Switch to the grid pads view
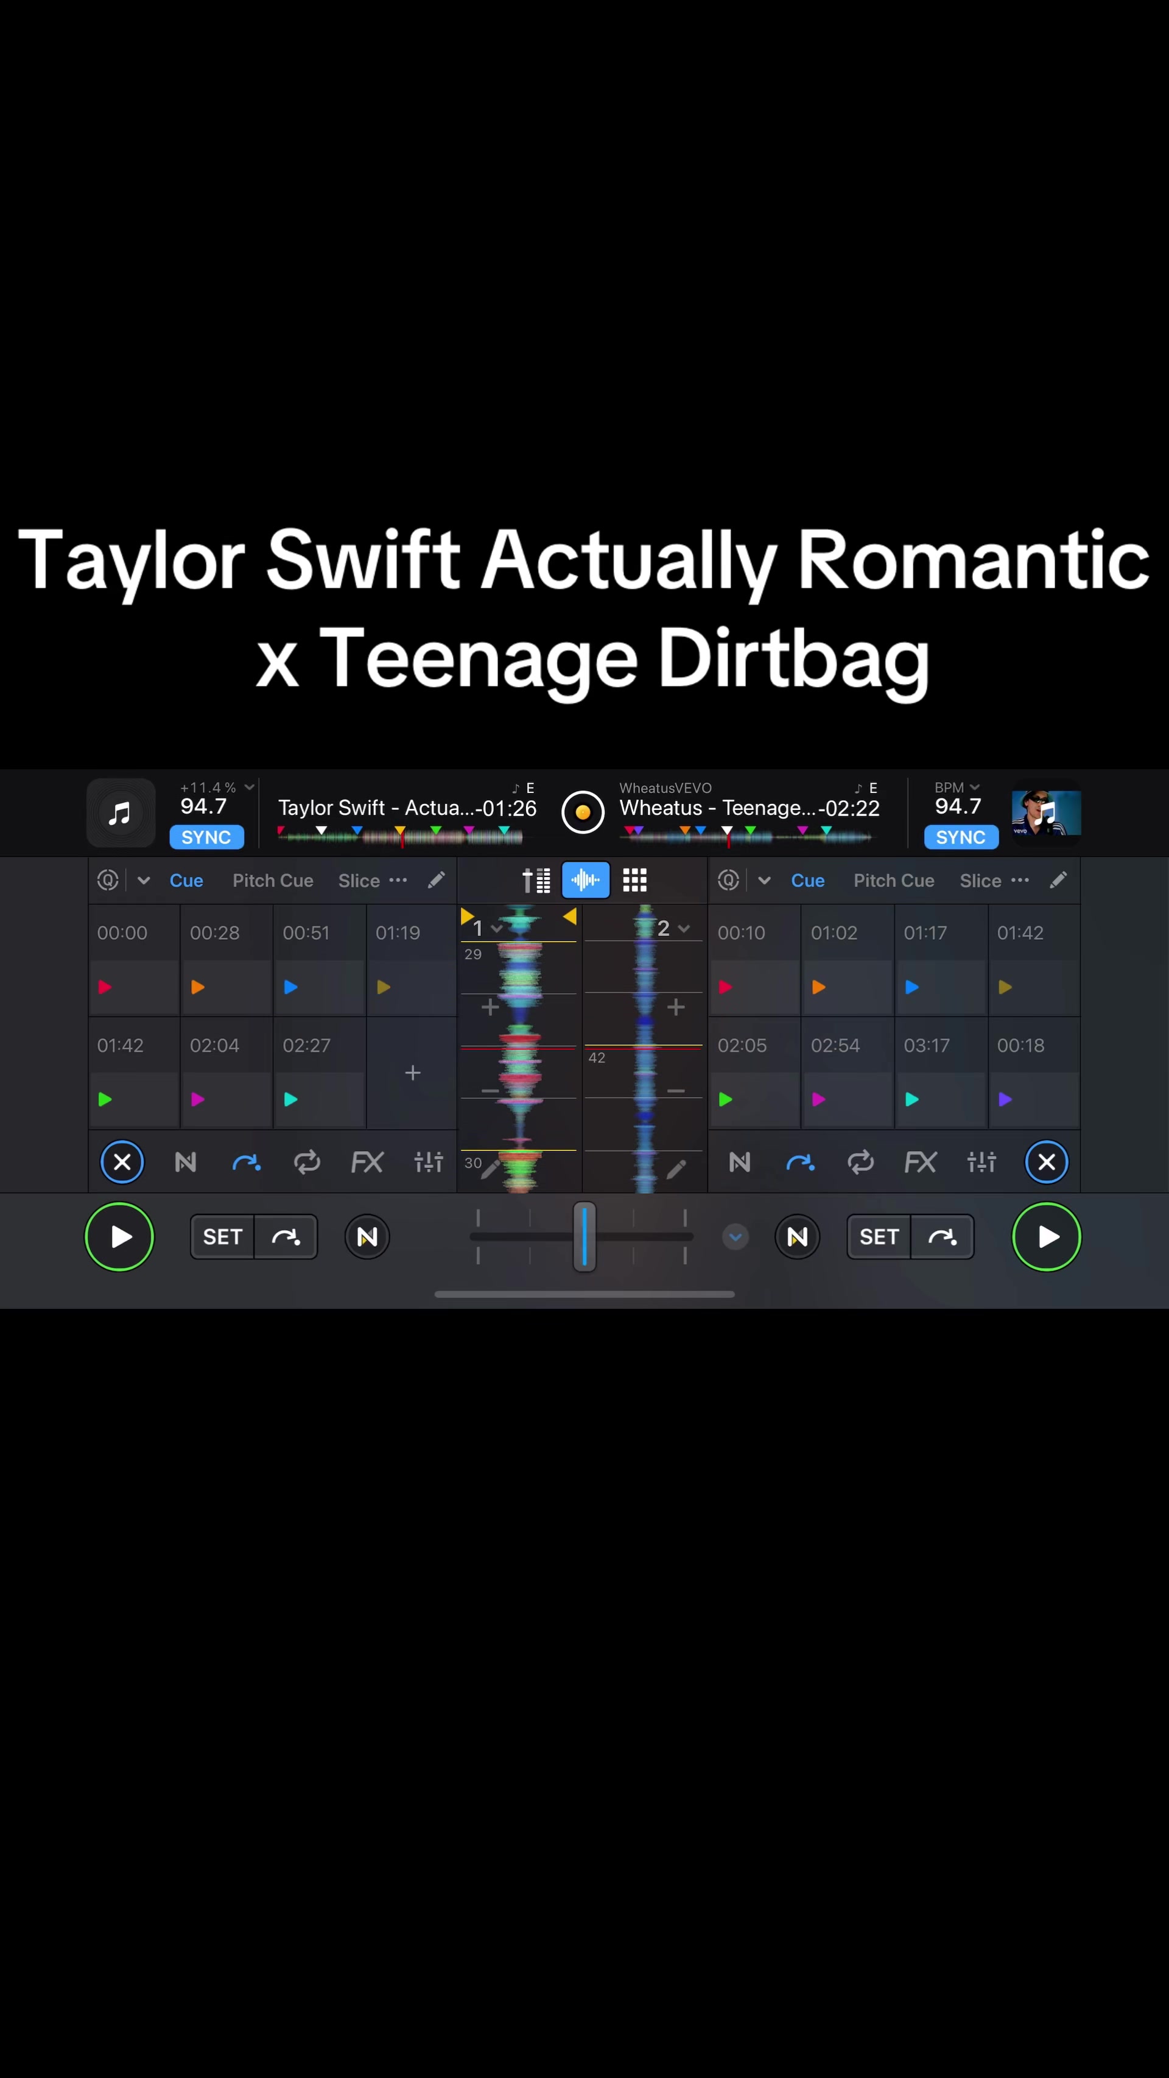This screenshot has height=2078, width=1169. (x=634, y=880)
